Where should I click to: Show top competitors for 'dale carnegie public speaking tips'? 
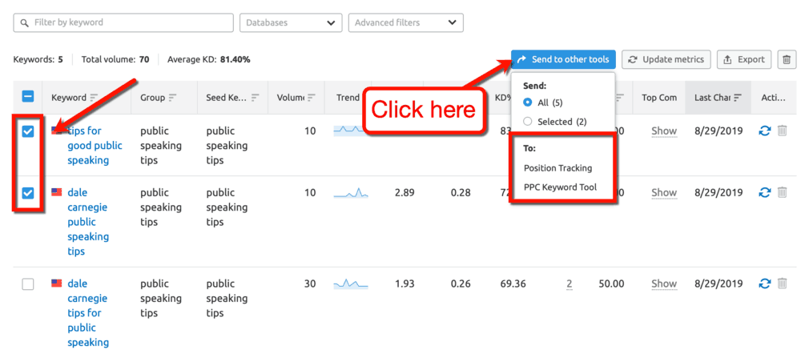pyautogui.click(x=663, y=193)
